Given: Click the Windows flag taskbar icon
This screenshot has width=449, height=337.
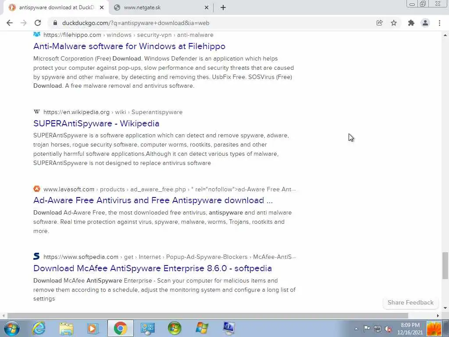Looking at the screenshot, I should tap(202, 328).
